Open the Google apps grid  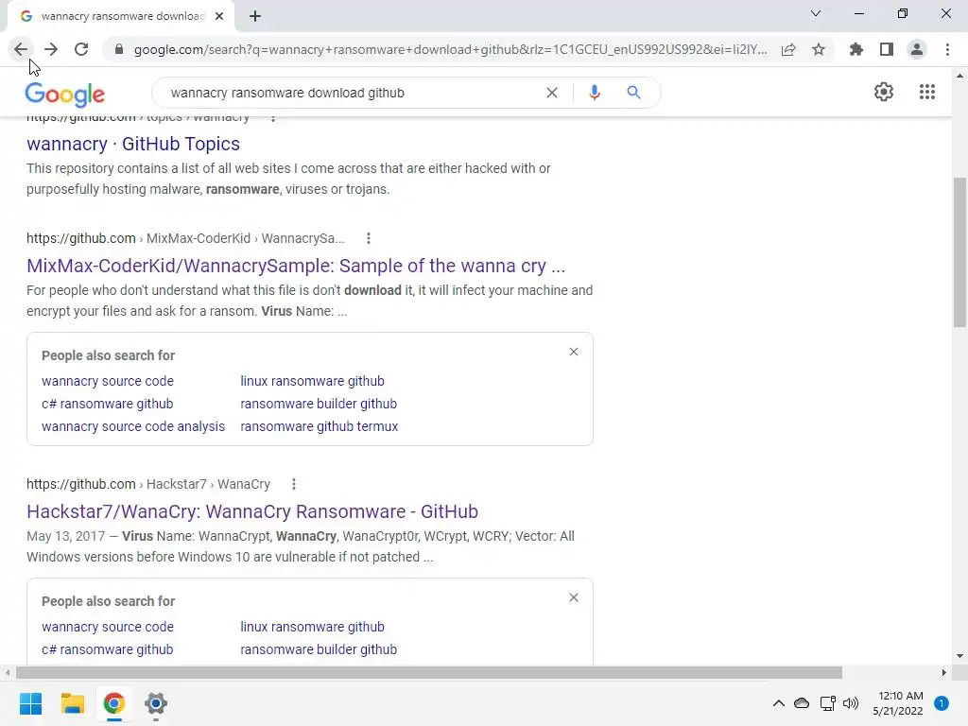click(x=927, y=92)
